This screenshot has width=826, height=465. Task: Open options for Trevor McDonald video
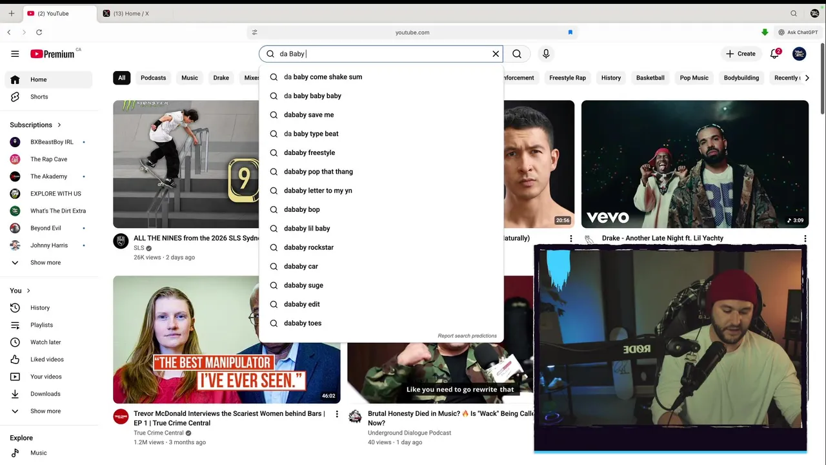click(x=337, y=414)
